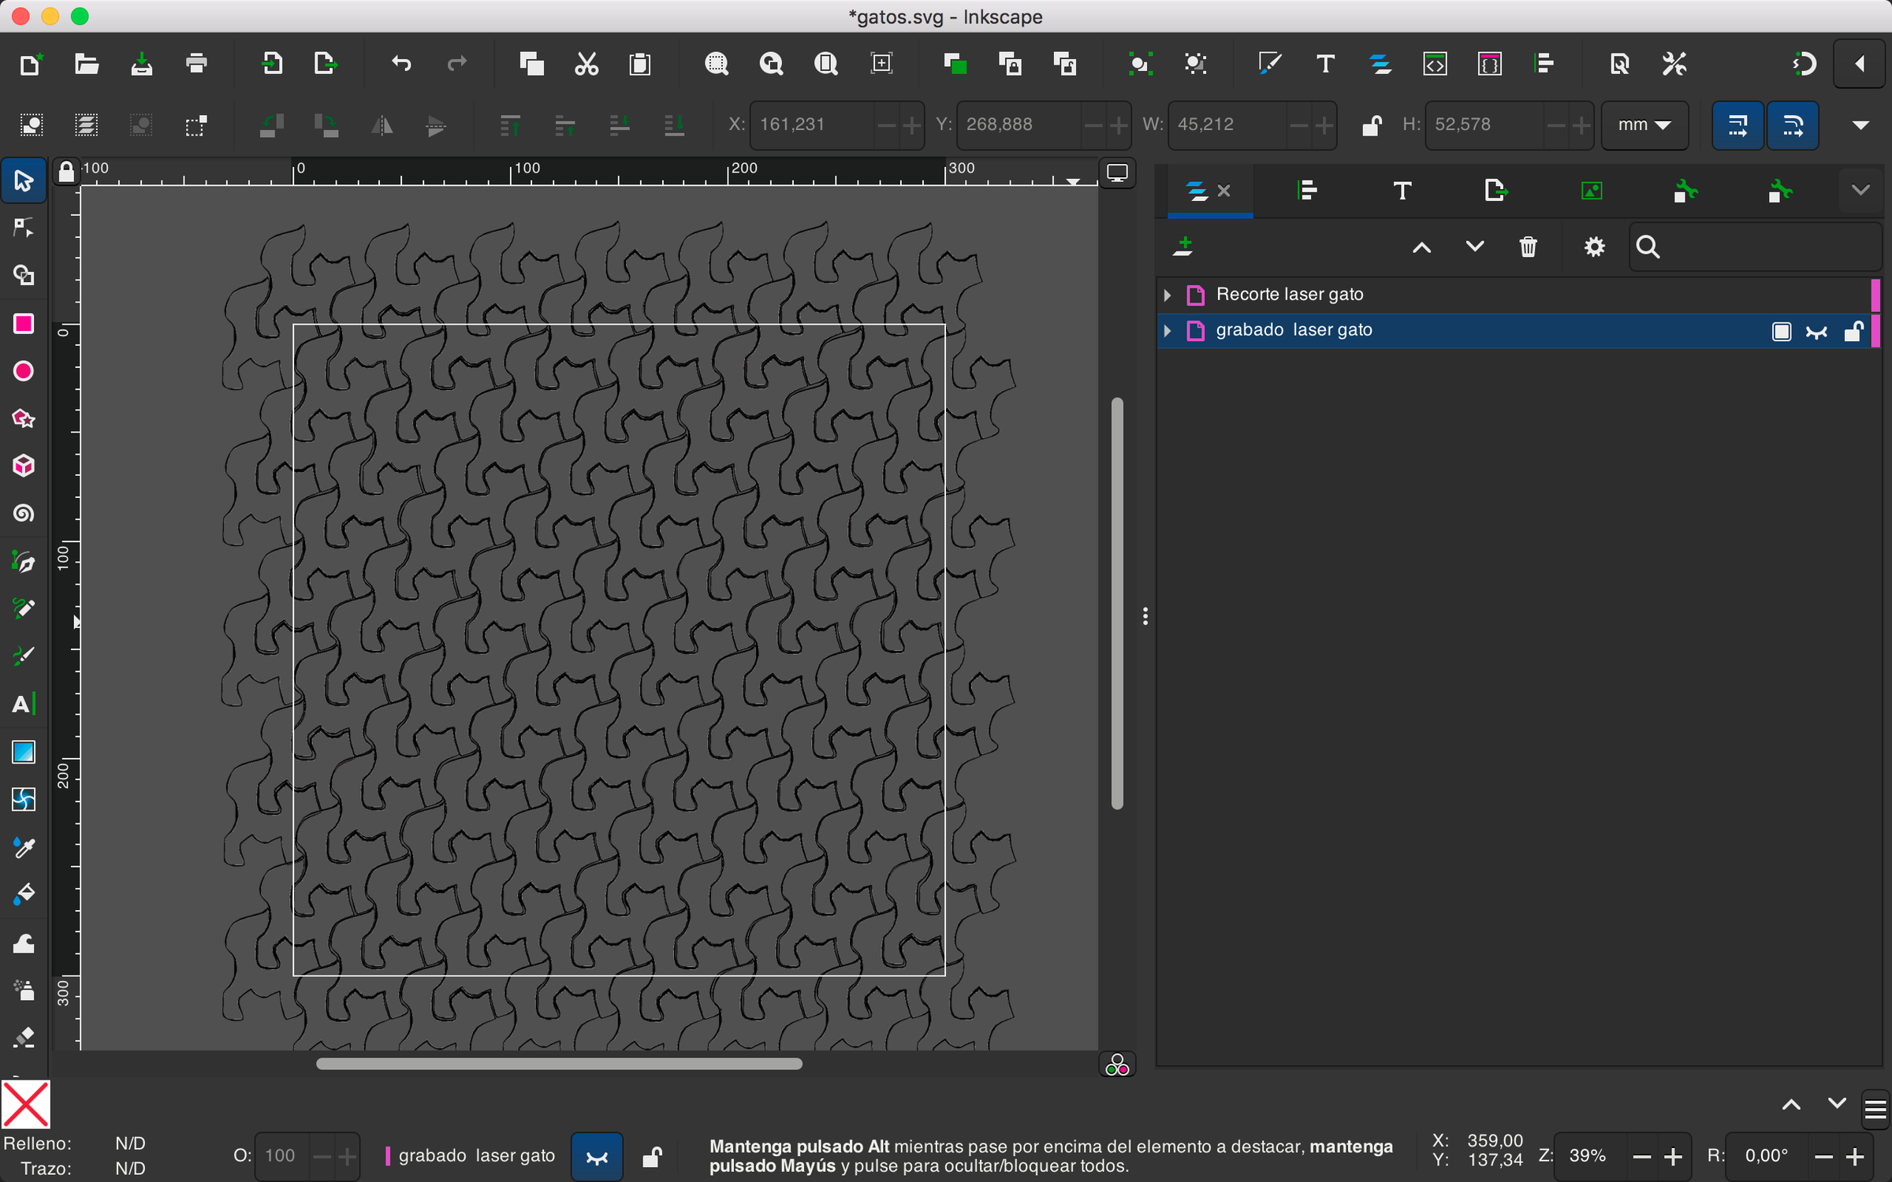Click the Import file icon
The width and height of the screenshot is (1892, 1182).
pyautogui.click(x=272, y=64)
